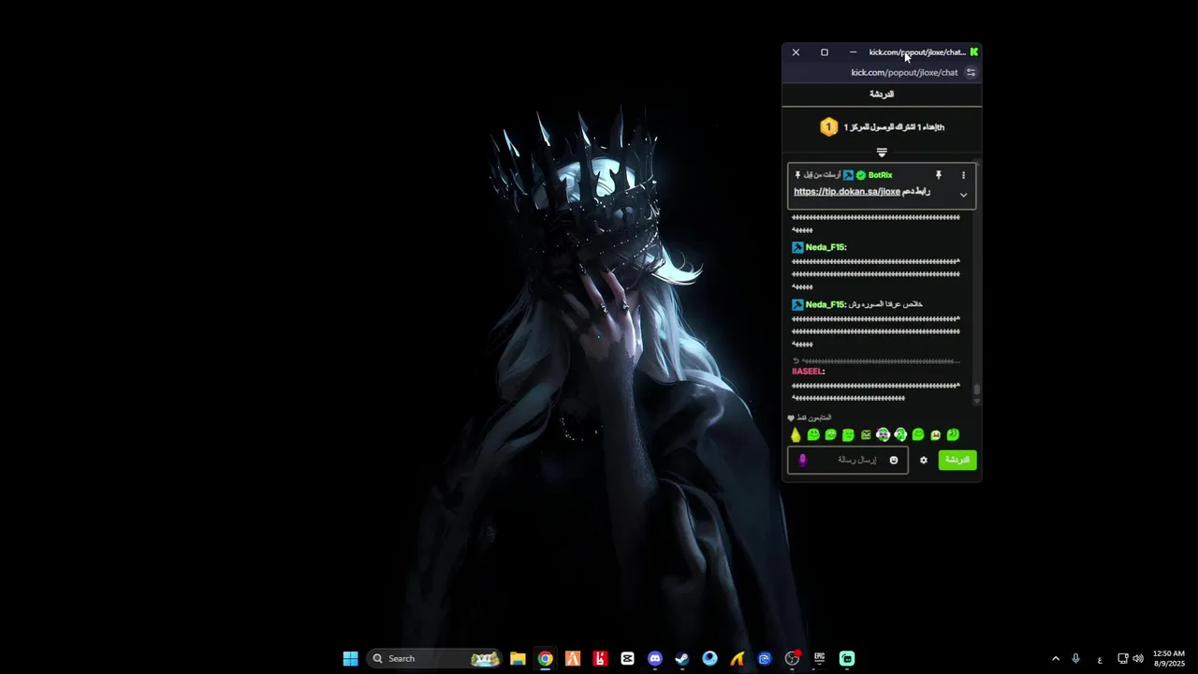
Task: Click the chat header title tab
Action: pos(882,95)
